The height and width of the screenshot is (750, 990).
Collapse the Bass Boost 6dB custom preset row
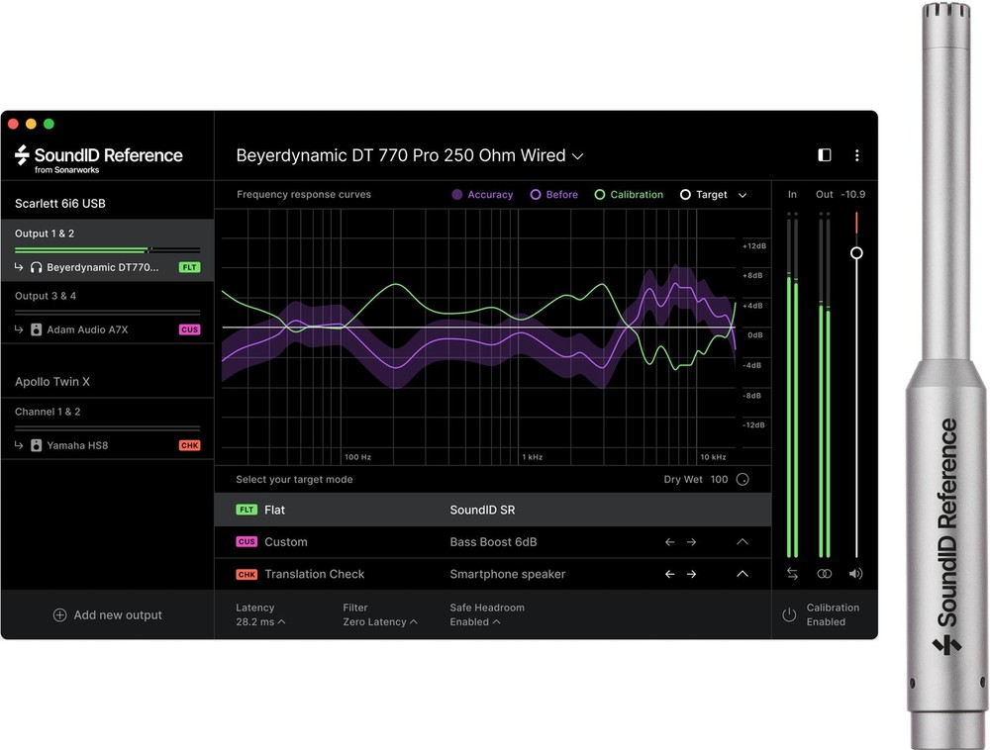pyautogui.click(x=742, y=542)
